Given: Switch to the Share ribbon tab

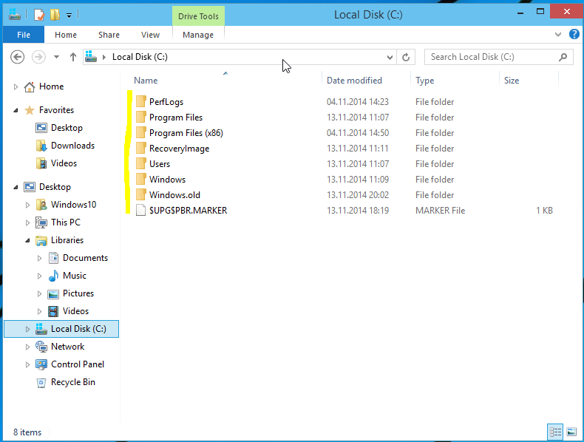Looking at the screenshot, I should click(x=109, y=35).
